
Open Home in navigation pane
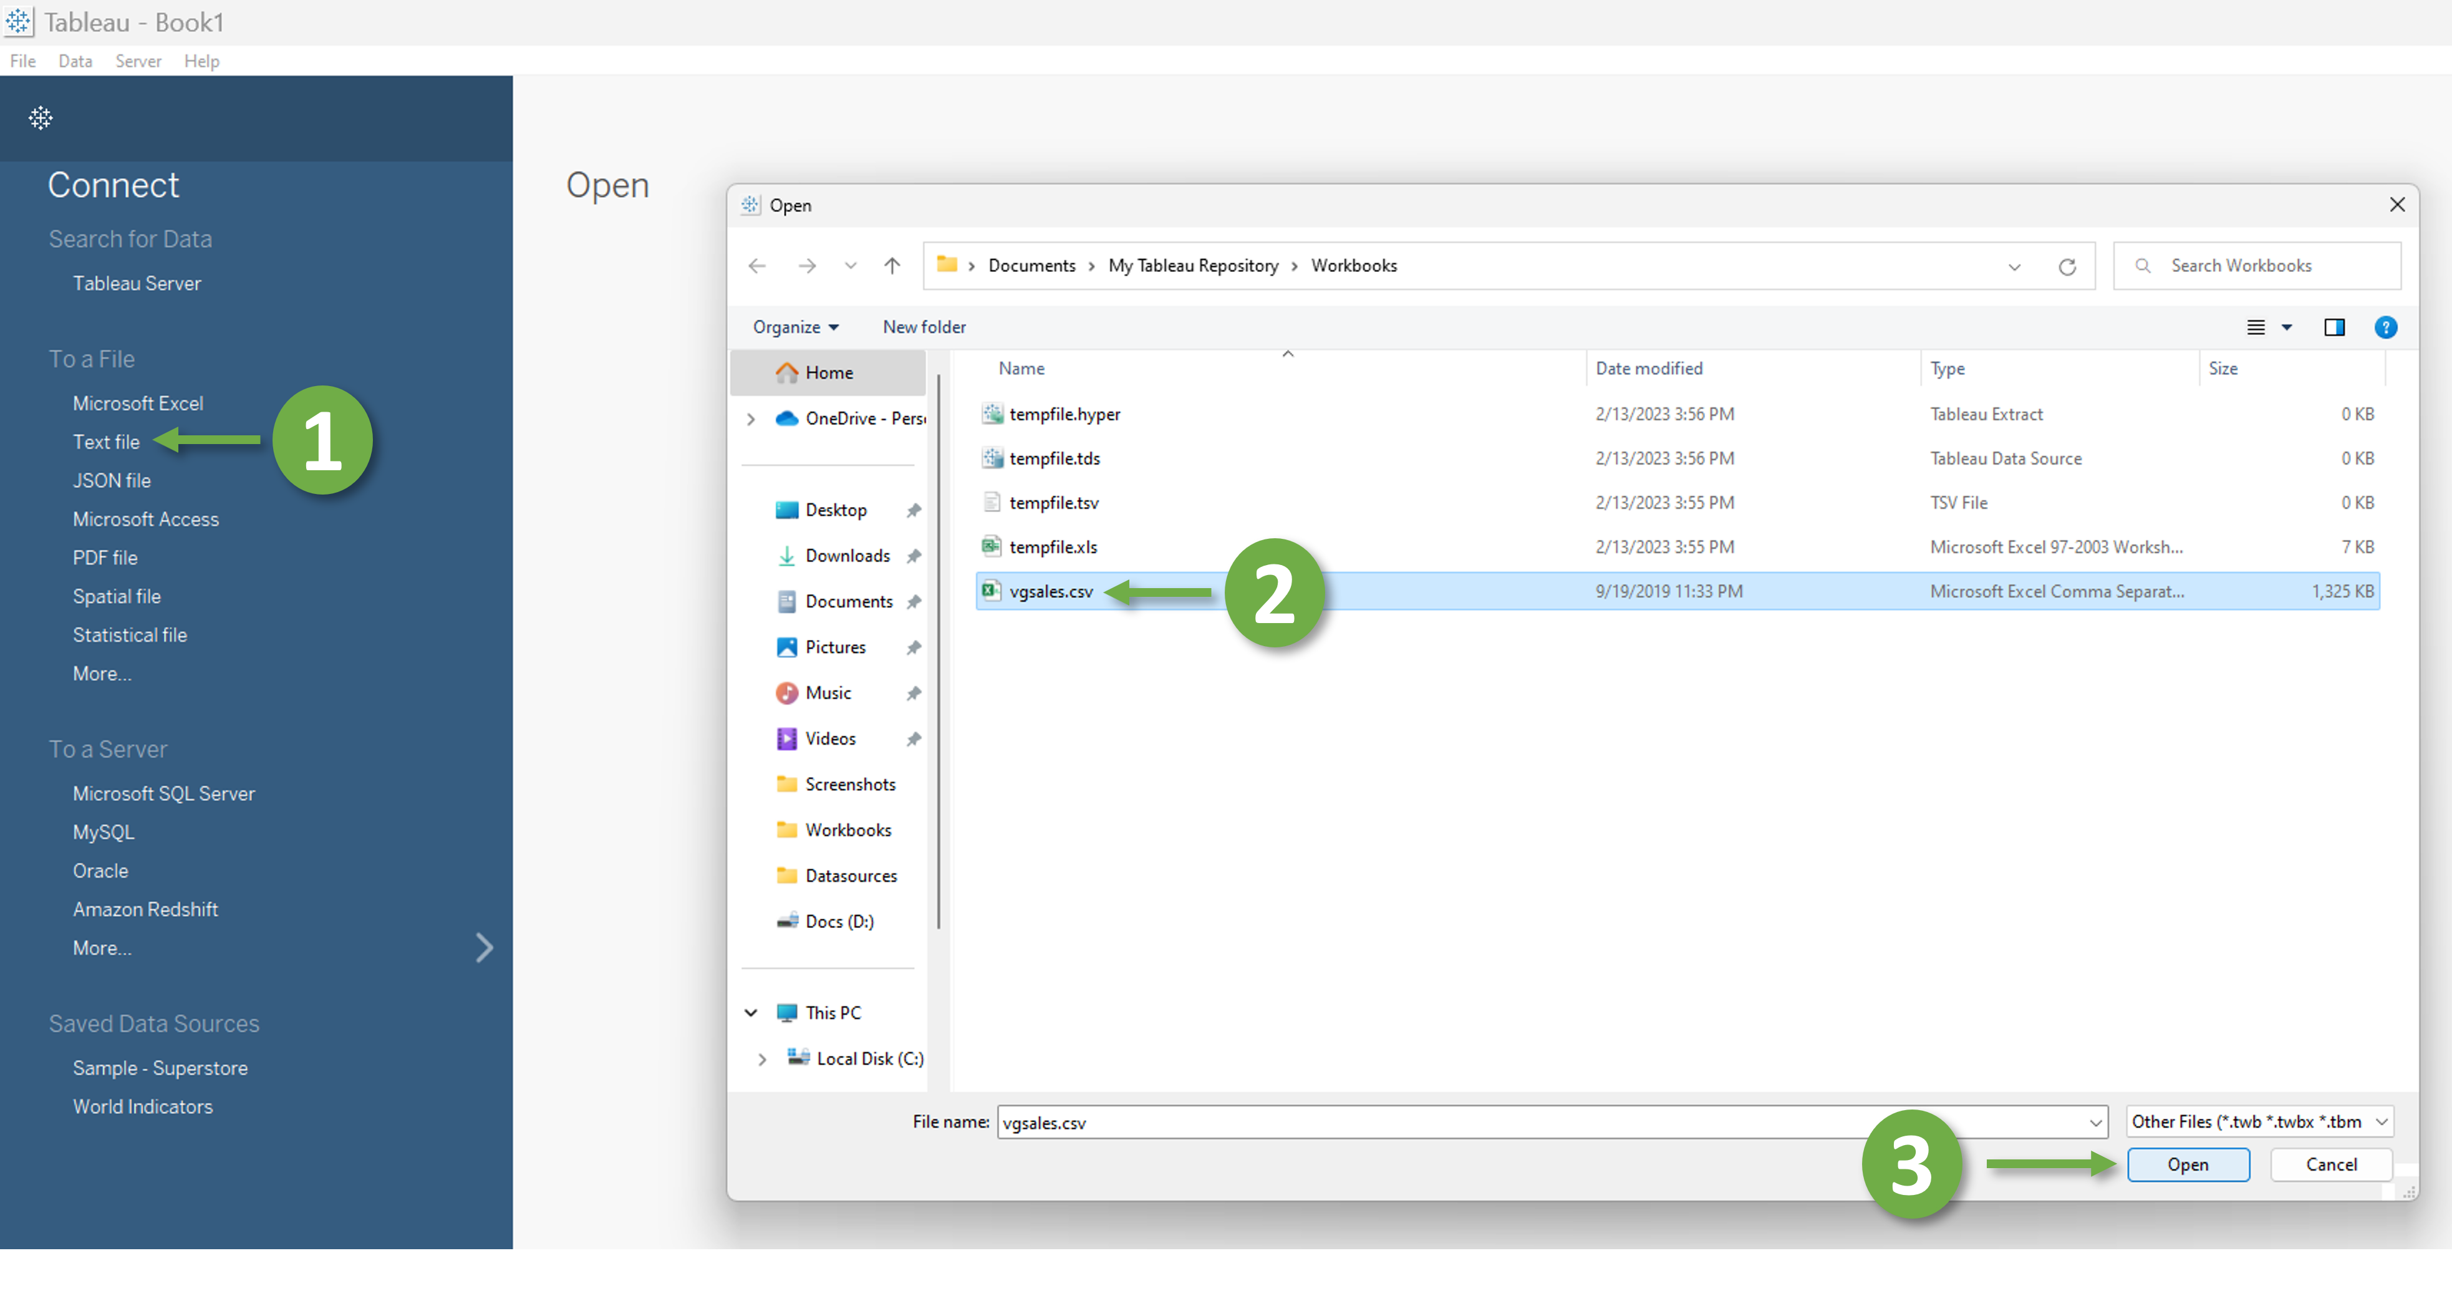tap(828, 372)
